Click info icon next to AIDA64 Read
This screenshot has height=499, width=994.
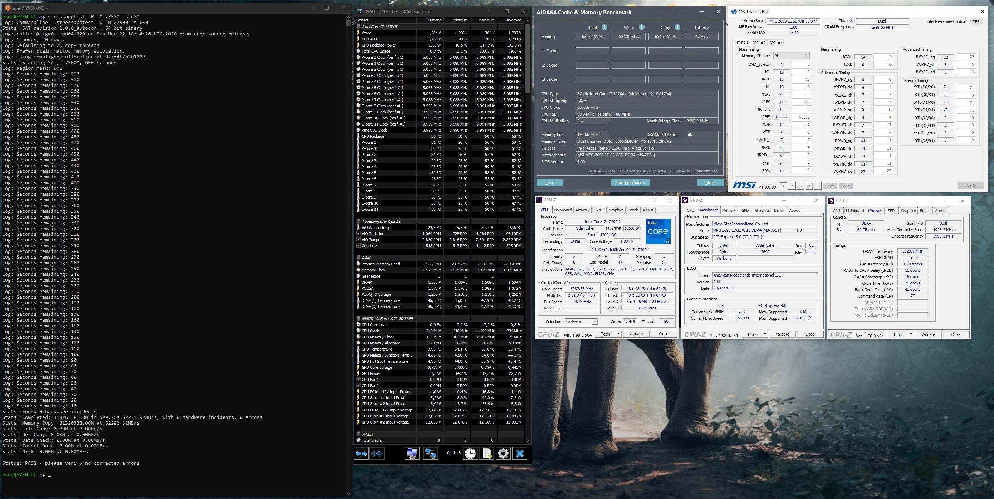click(x=604, y=28)
